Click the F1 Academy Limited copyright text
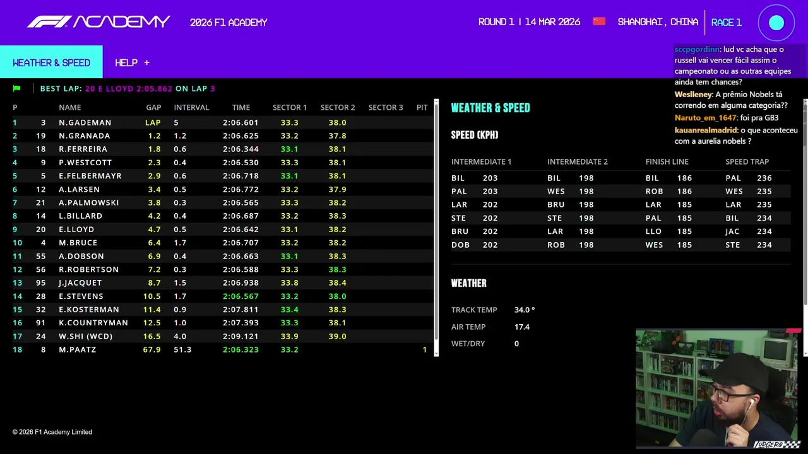 52,432
